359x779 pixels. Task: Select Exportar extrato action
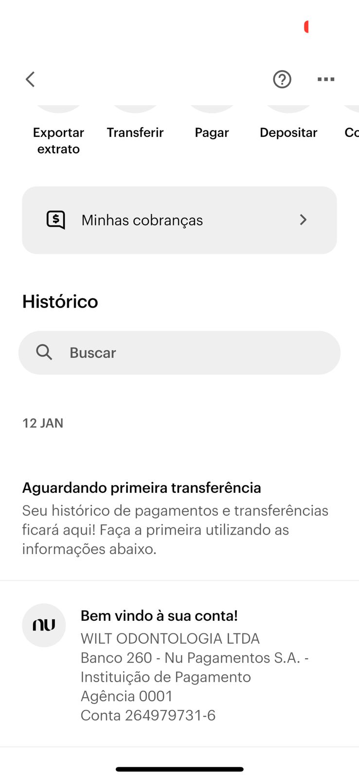58,140
